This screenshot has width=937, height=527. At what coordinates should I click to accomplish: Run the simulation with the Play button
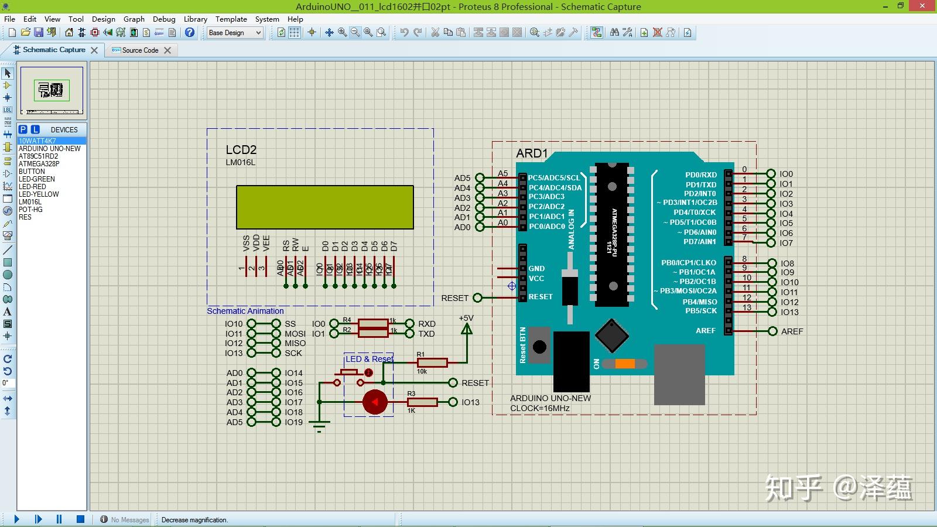pyautogui.click(x=16, y=519)
